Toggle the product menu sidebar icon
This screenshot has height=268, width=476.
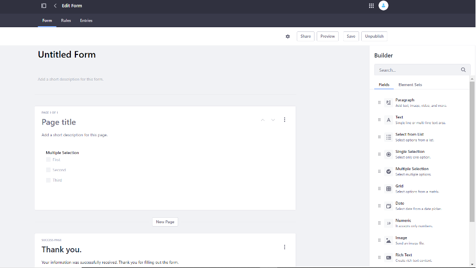[x=44, y=6]
